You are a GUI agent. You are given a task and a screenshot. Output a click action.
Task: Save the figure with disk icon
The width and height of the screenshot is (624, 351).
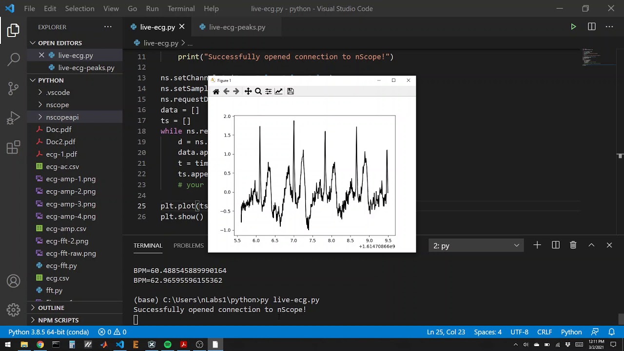290,91
